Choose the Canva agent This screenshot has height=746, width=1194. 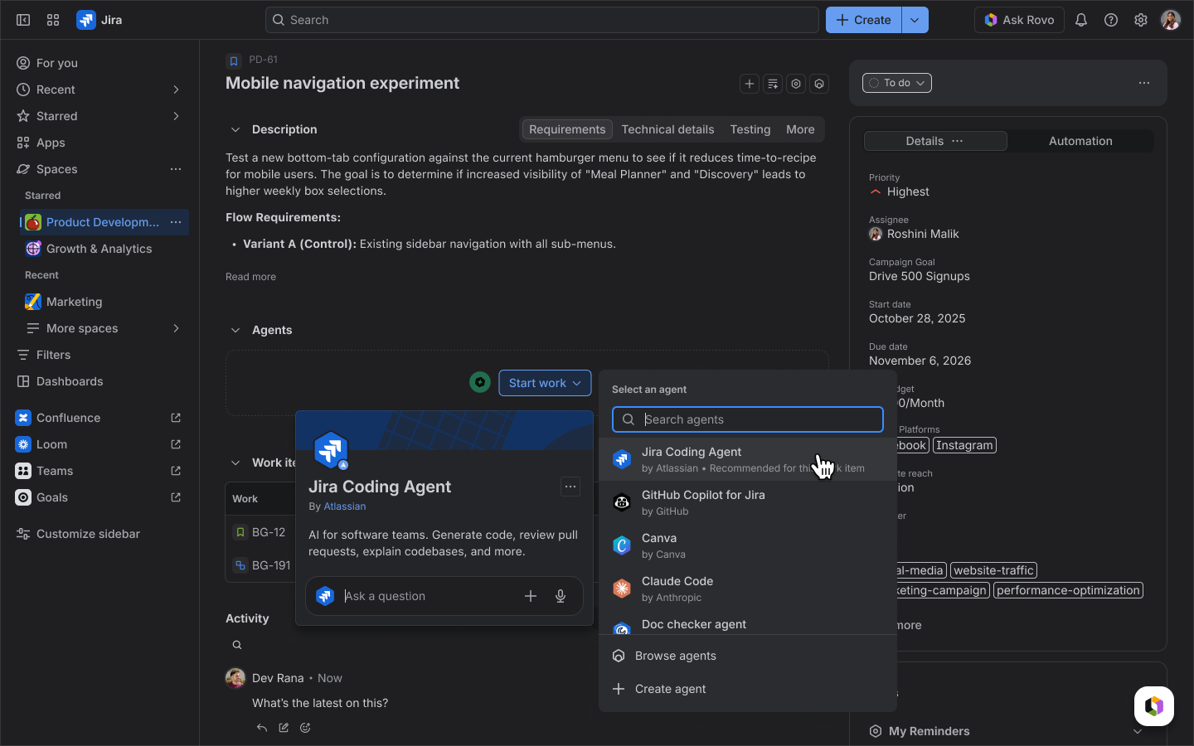748,545
